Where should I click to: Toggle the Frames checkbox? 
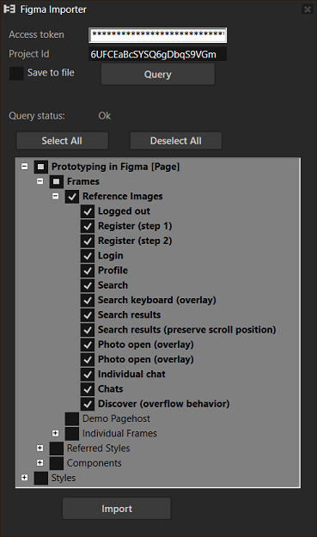tap(57, 181)
